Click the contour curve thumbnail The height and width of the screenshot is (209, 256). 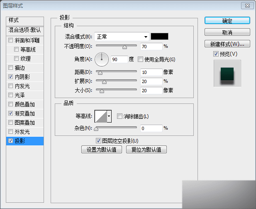point(101,116)
